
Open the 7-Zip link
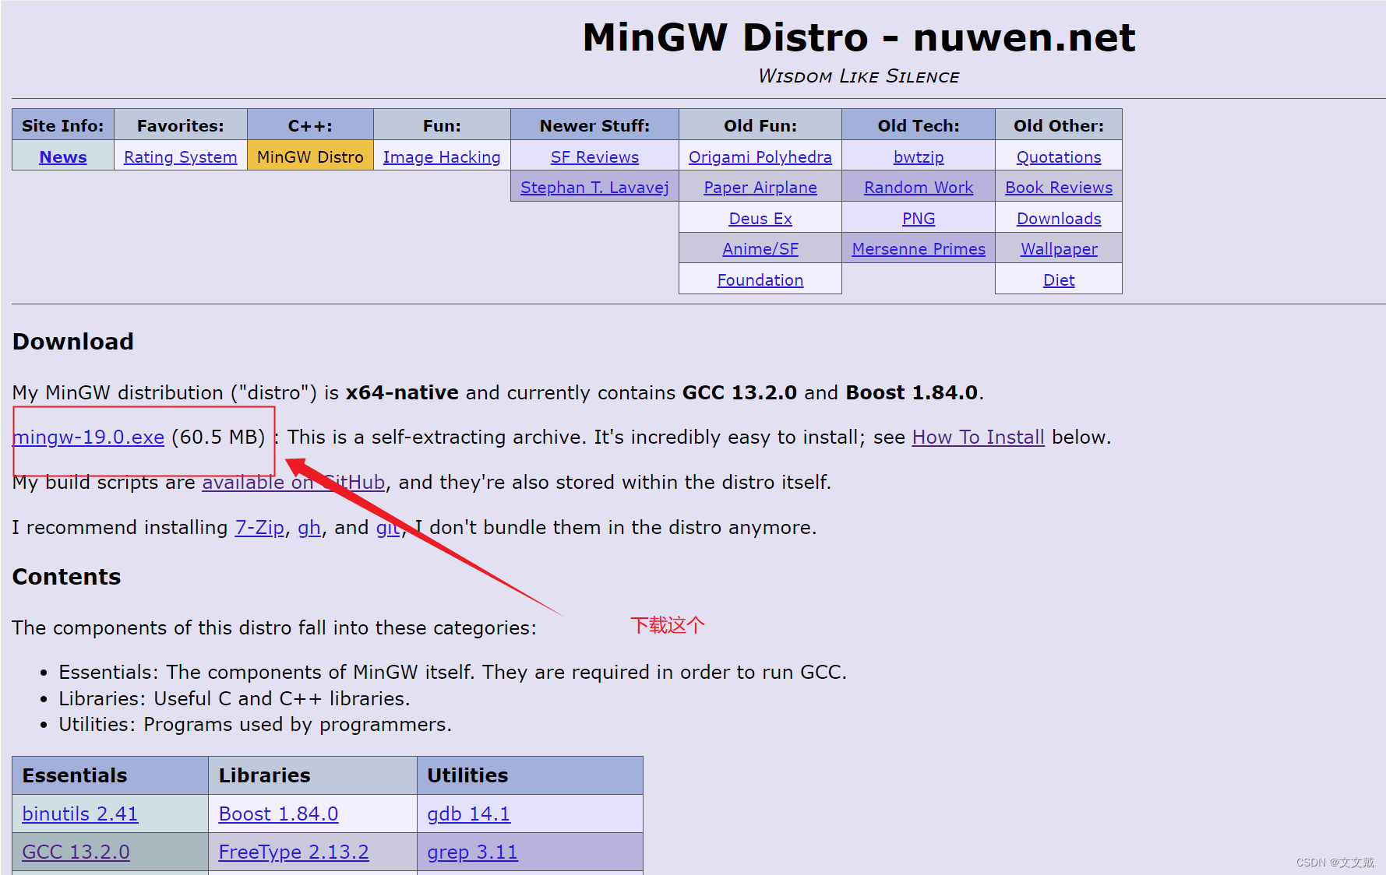tap(259, 527)
